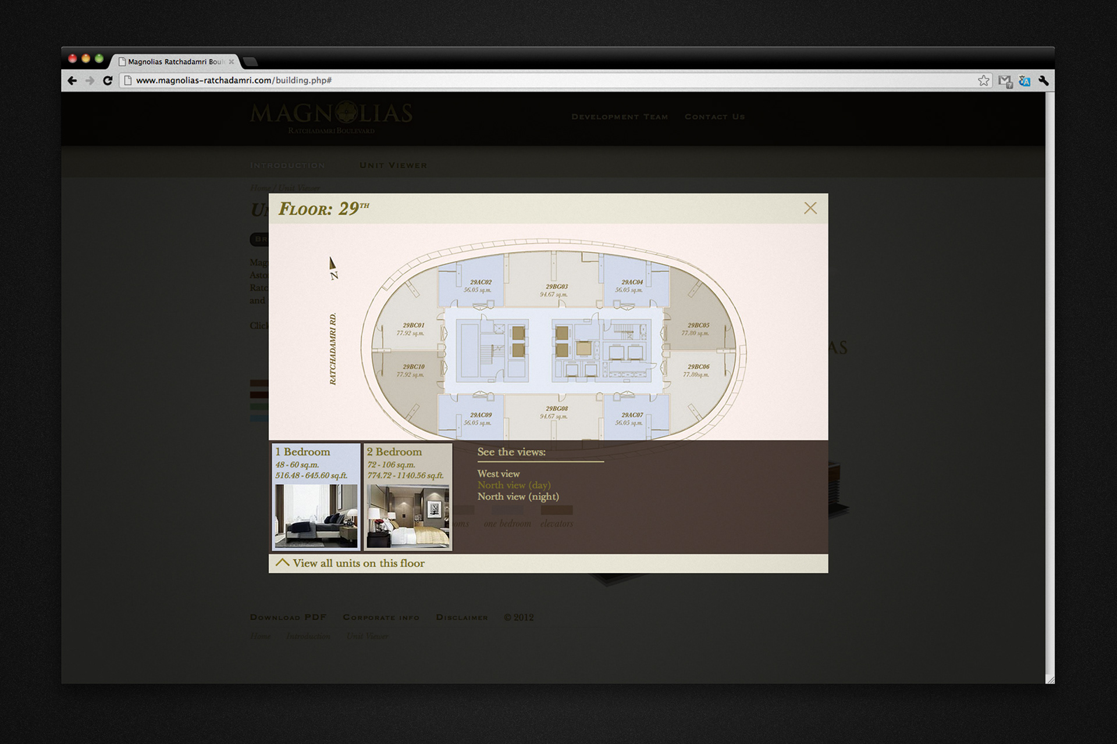The image size is (1117, 744).
Task: Open the North view (night) link
Action: click(518, 496)
